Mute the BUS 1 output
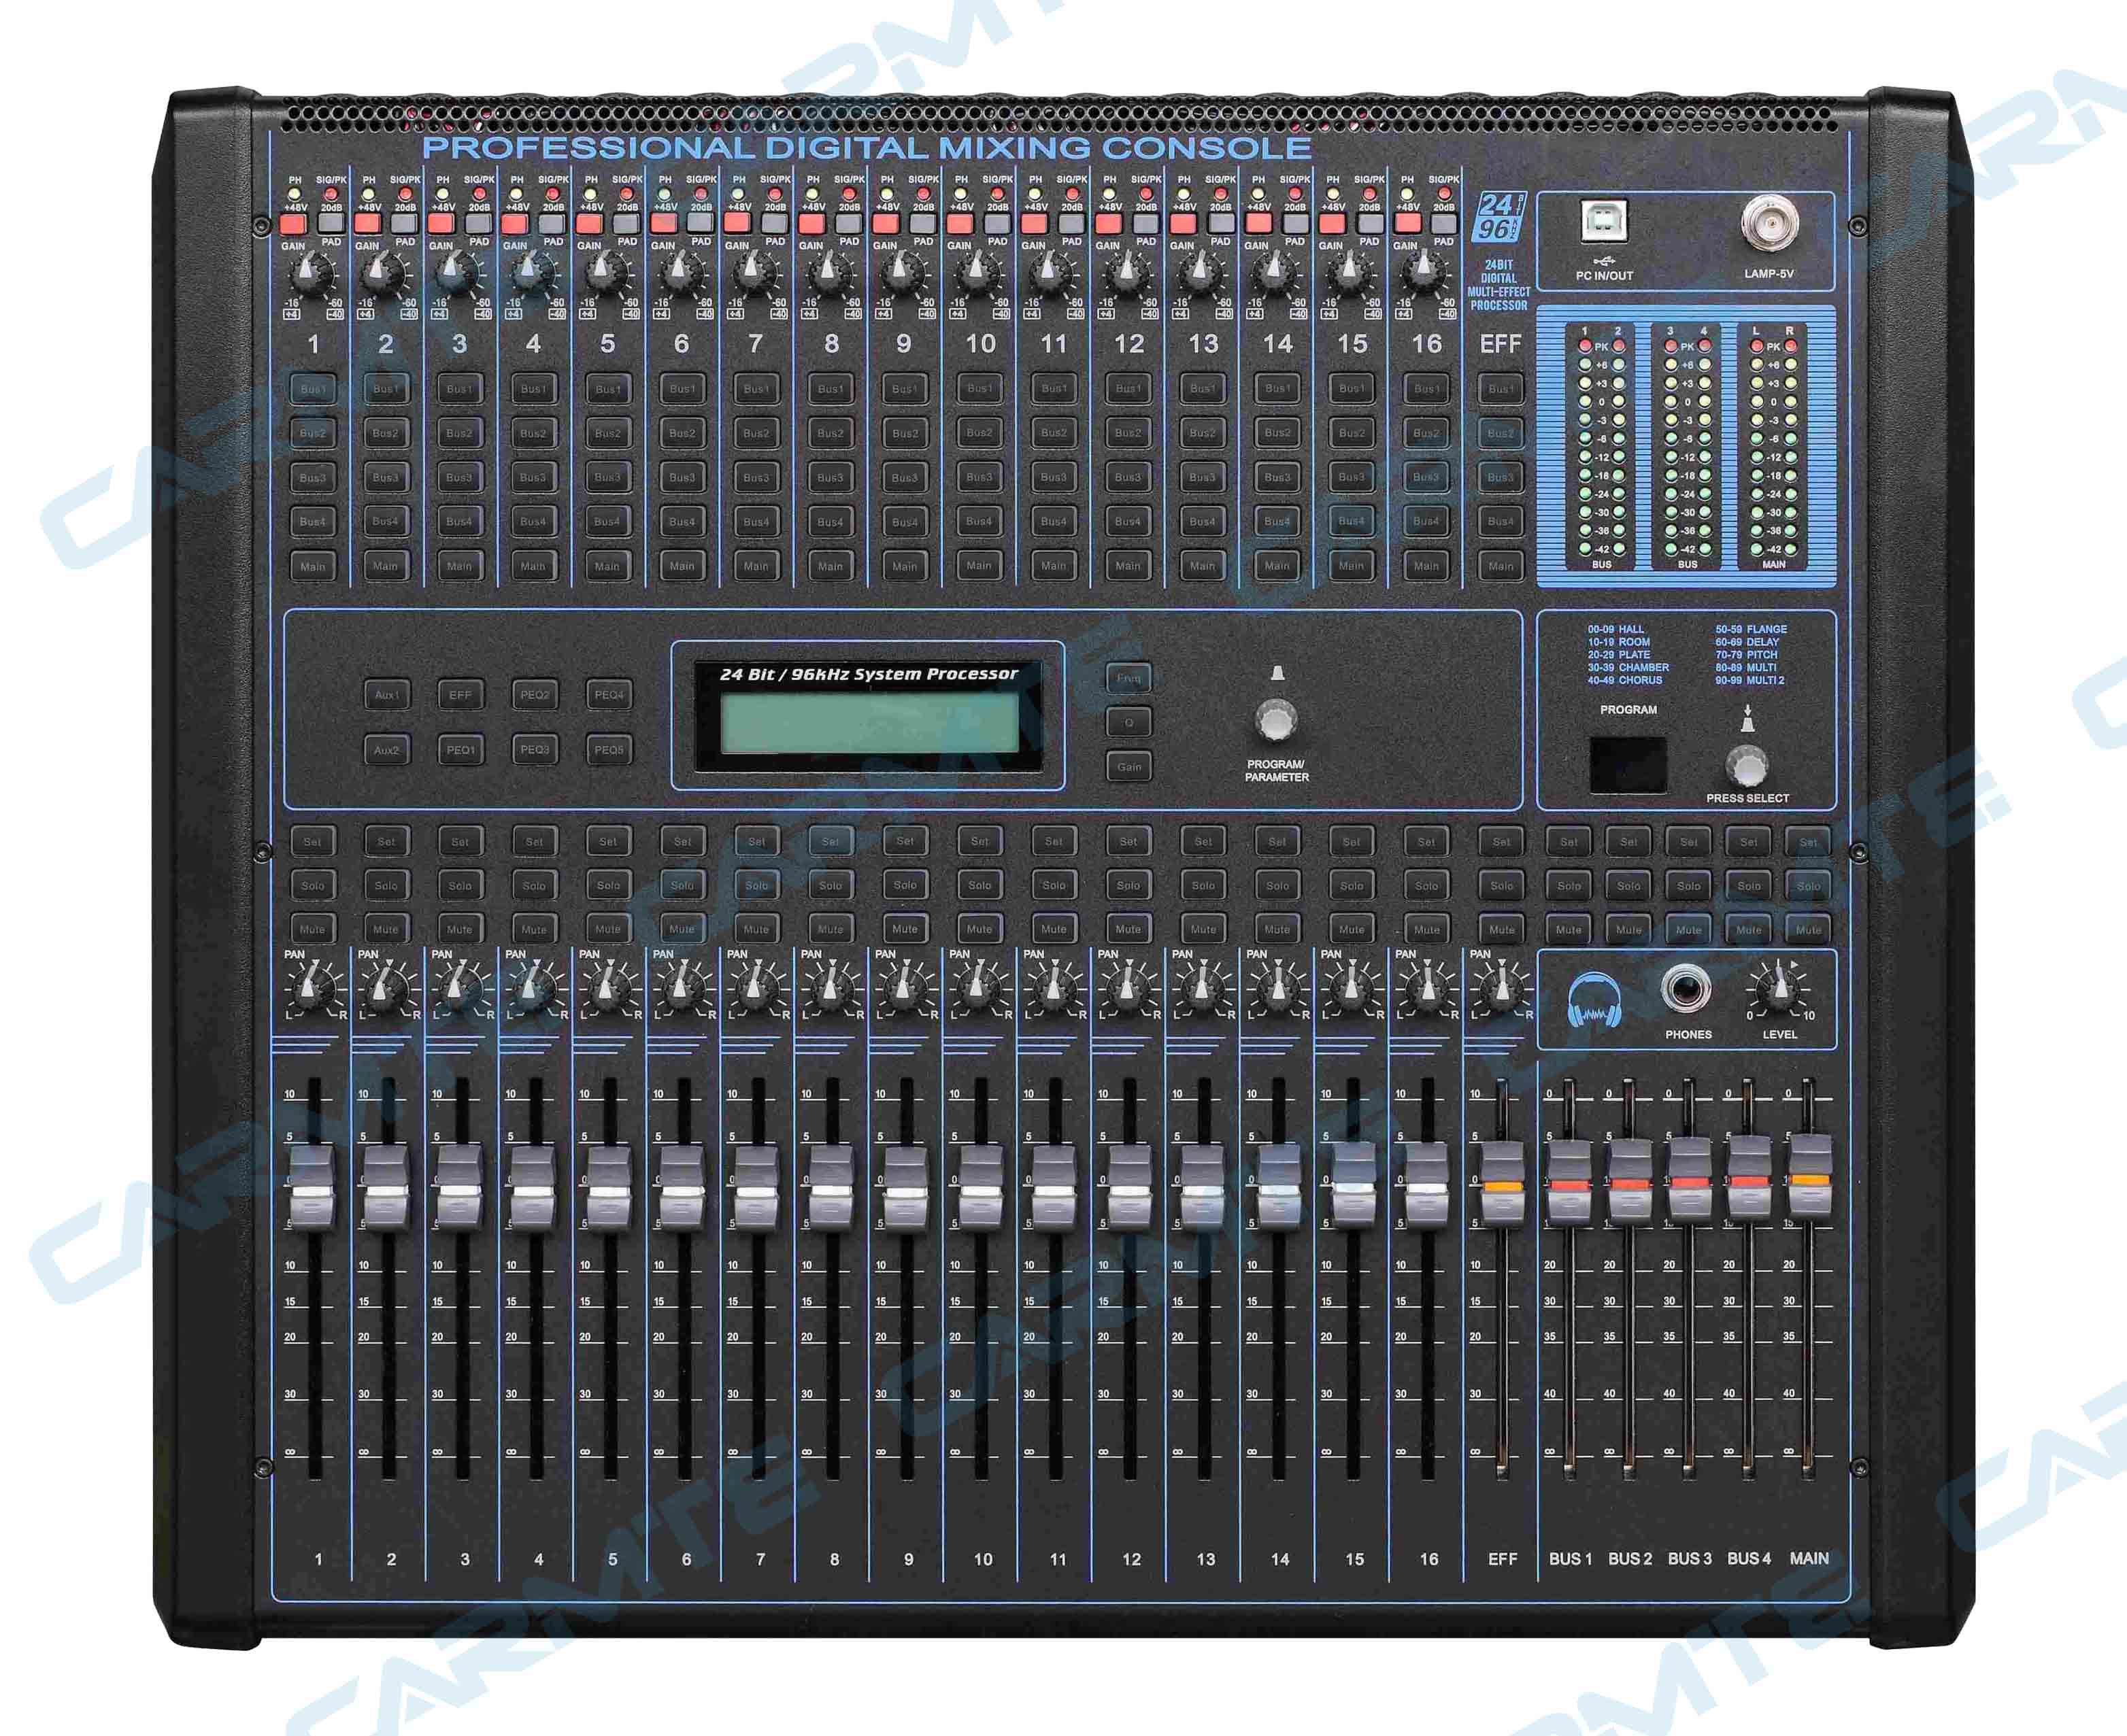2127x1736 pixels. (1568, 930)
